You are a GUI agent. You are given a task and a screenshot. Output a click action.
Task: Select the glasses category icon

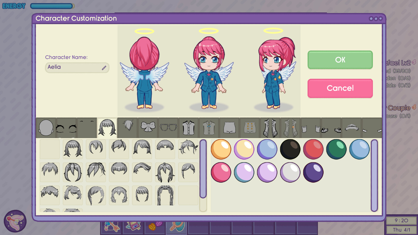tap(168, 127)
